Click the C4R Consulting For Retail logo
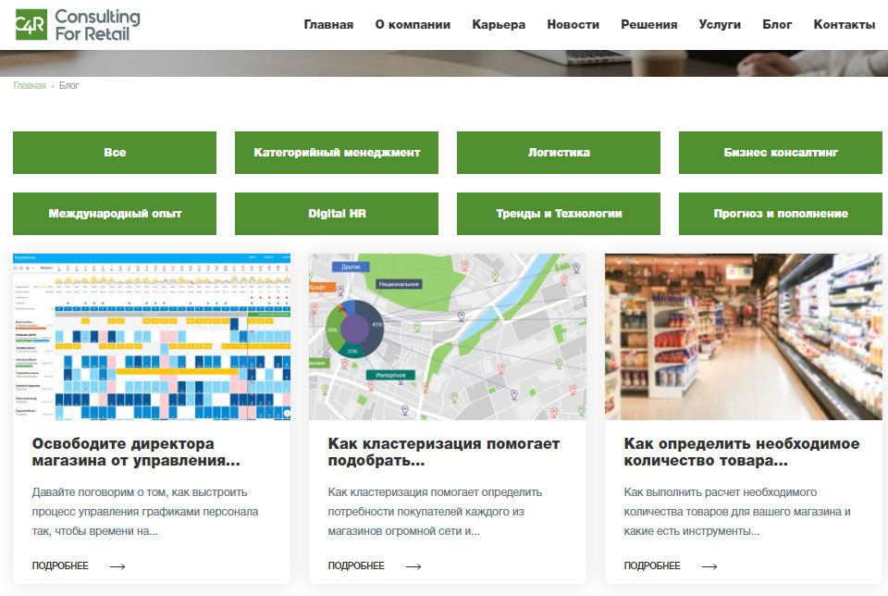This screenshot has height=596, width=888. (x=78, y=25)
